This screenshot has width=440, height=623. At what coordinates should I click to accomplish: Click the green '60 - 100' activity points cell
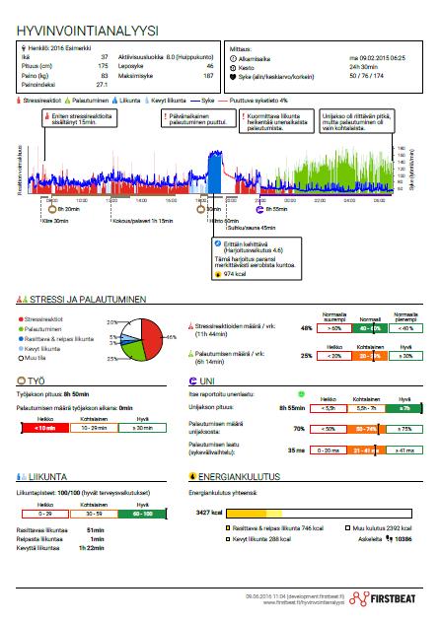pos(142,514)
